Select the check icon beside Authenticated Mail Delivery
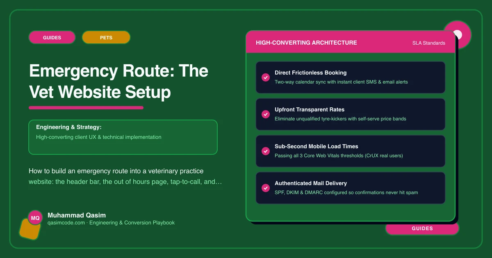 point(265,188)
